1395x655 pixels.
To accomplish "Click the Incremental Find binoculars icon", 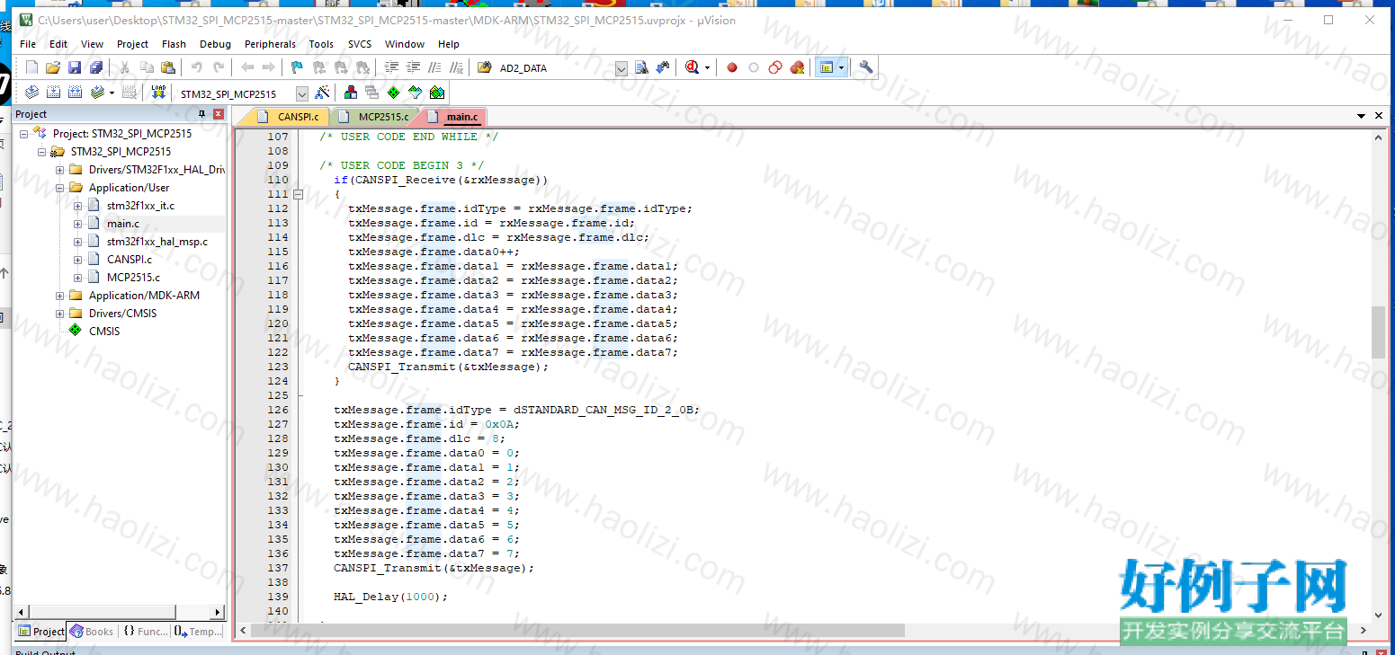I will pos(663,67).
